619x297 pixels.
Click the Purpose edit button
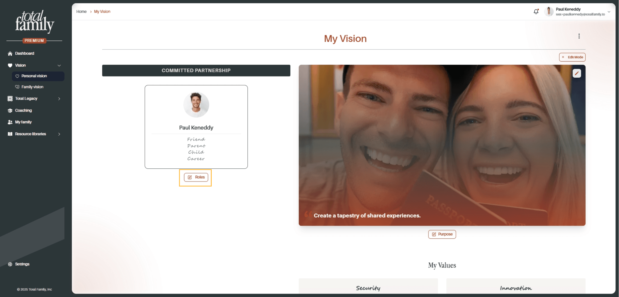point(442,234)
